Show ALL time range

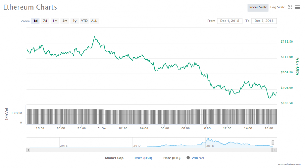pos(94,21)
